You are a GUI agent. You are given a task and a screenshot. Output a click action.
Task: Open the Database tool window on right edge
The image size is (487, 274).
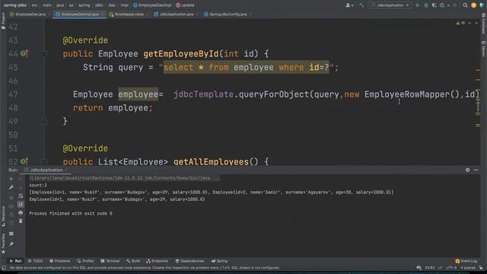click(484, 24)
